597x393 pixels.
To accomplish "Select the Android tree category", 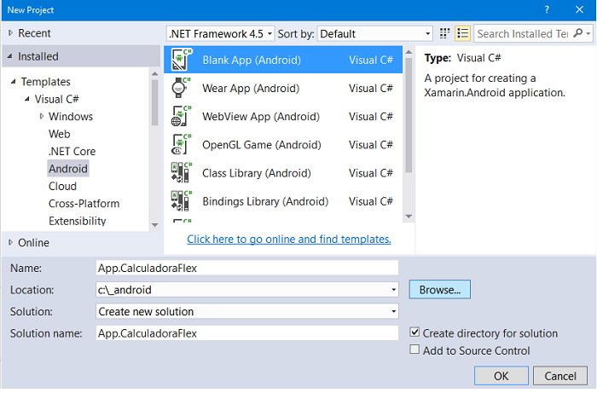I will click(x=68, y=169).
